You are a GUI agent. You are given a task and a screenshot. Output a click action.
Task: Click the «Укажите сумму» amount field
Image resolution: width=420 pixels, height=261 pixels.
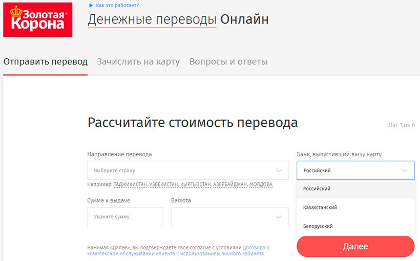click(125, 217)
